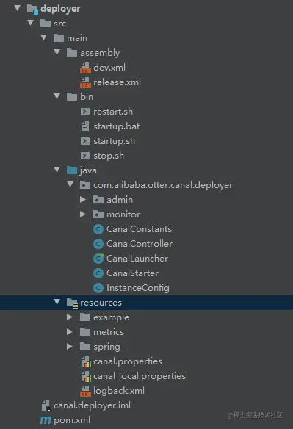Select the InstanceConfig class
The height and width of the screenshot is (429, 293).
point(137,288)
